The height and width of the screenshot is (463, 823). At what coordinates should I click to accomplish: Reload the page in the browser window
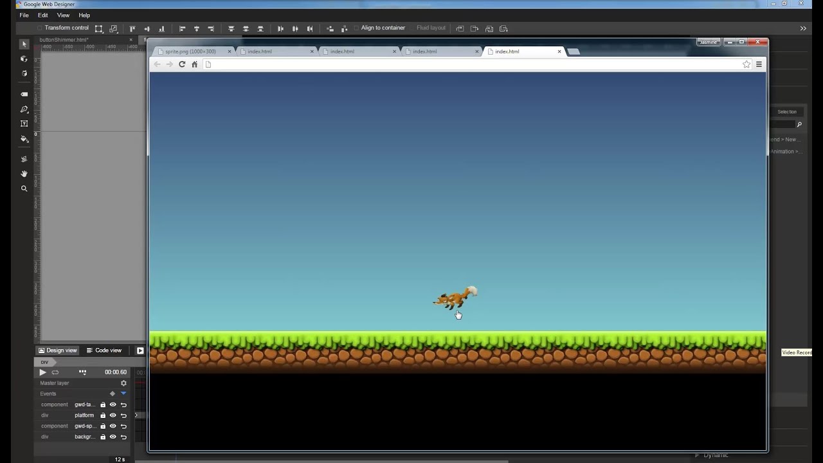tap(182, 64)
